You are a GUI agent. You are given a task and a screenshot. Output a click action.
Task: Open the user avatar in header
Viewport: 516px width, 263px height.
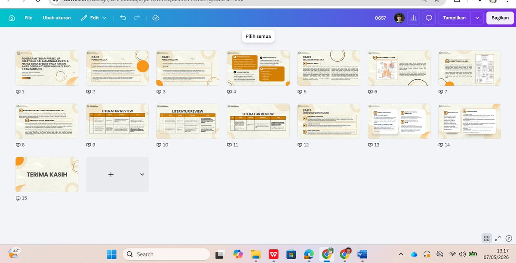[x=399, y=18]
